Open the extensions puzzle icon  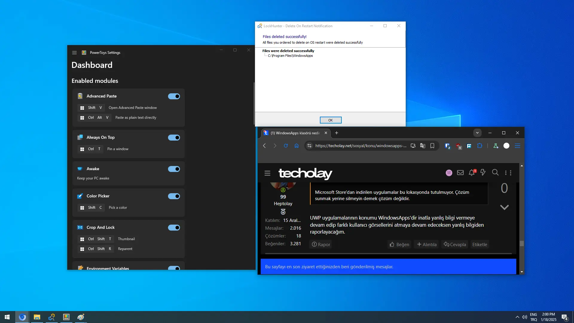(x=480, y=146)
